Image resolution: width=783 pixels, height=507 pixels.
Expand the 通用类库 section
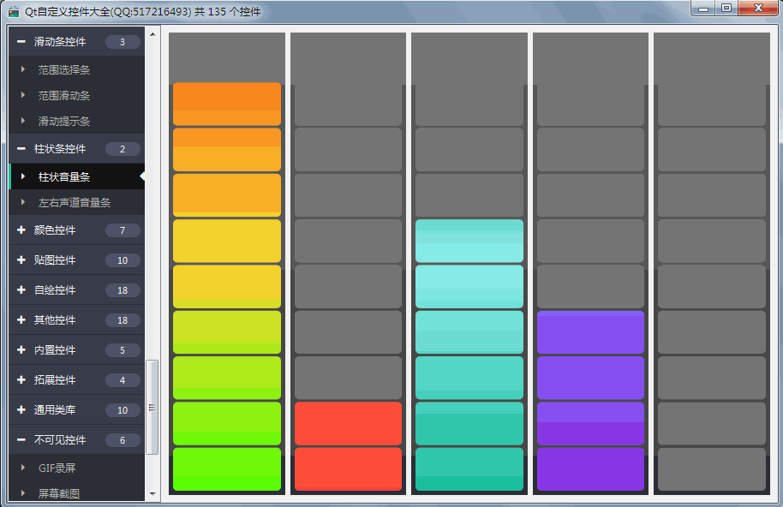[55, 410]
